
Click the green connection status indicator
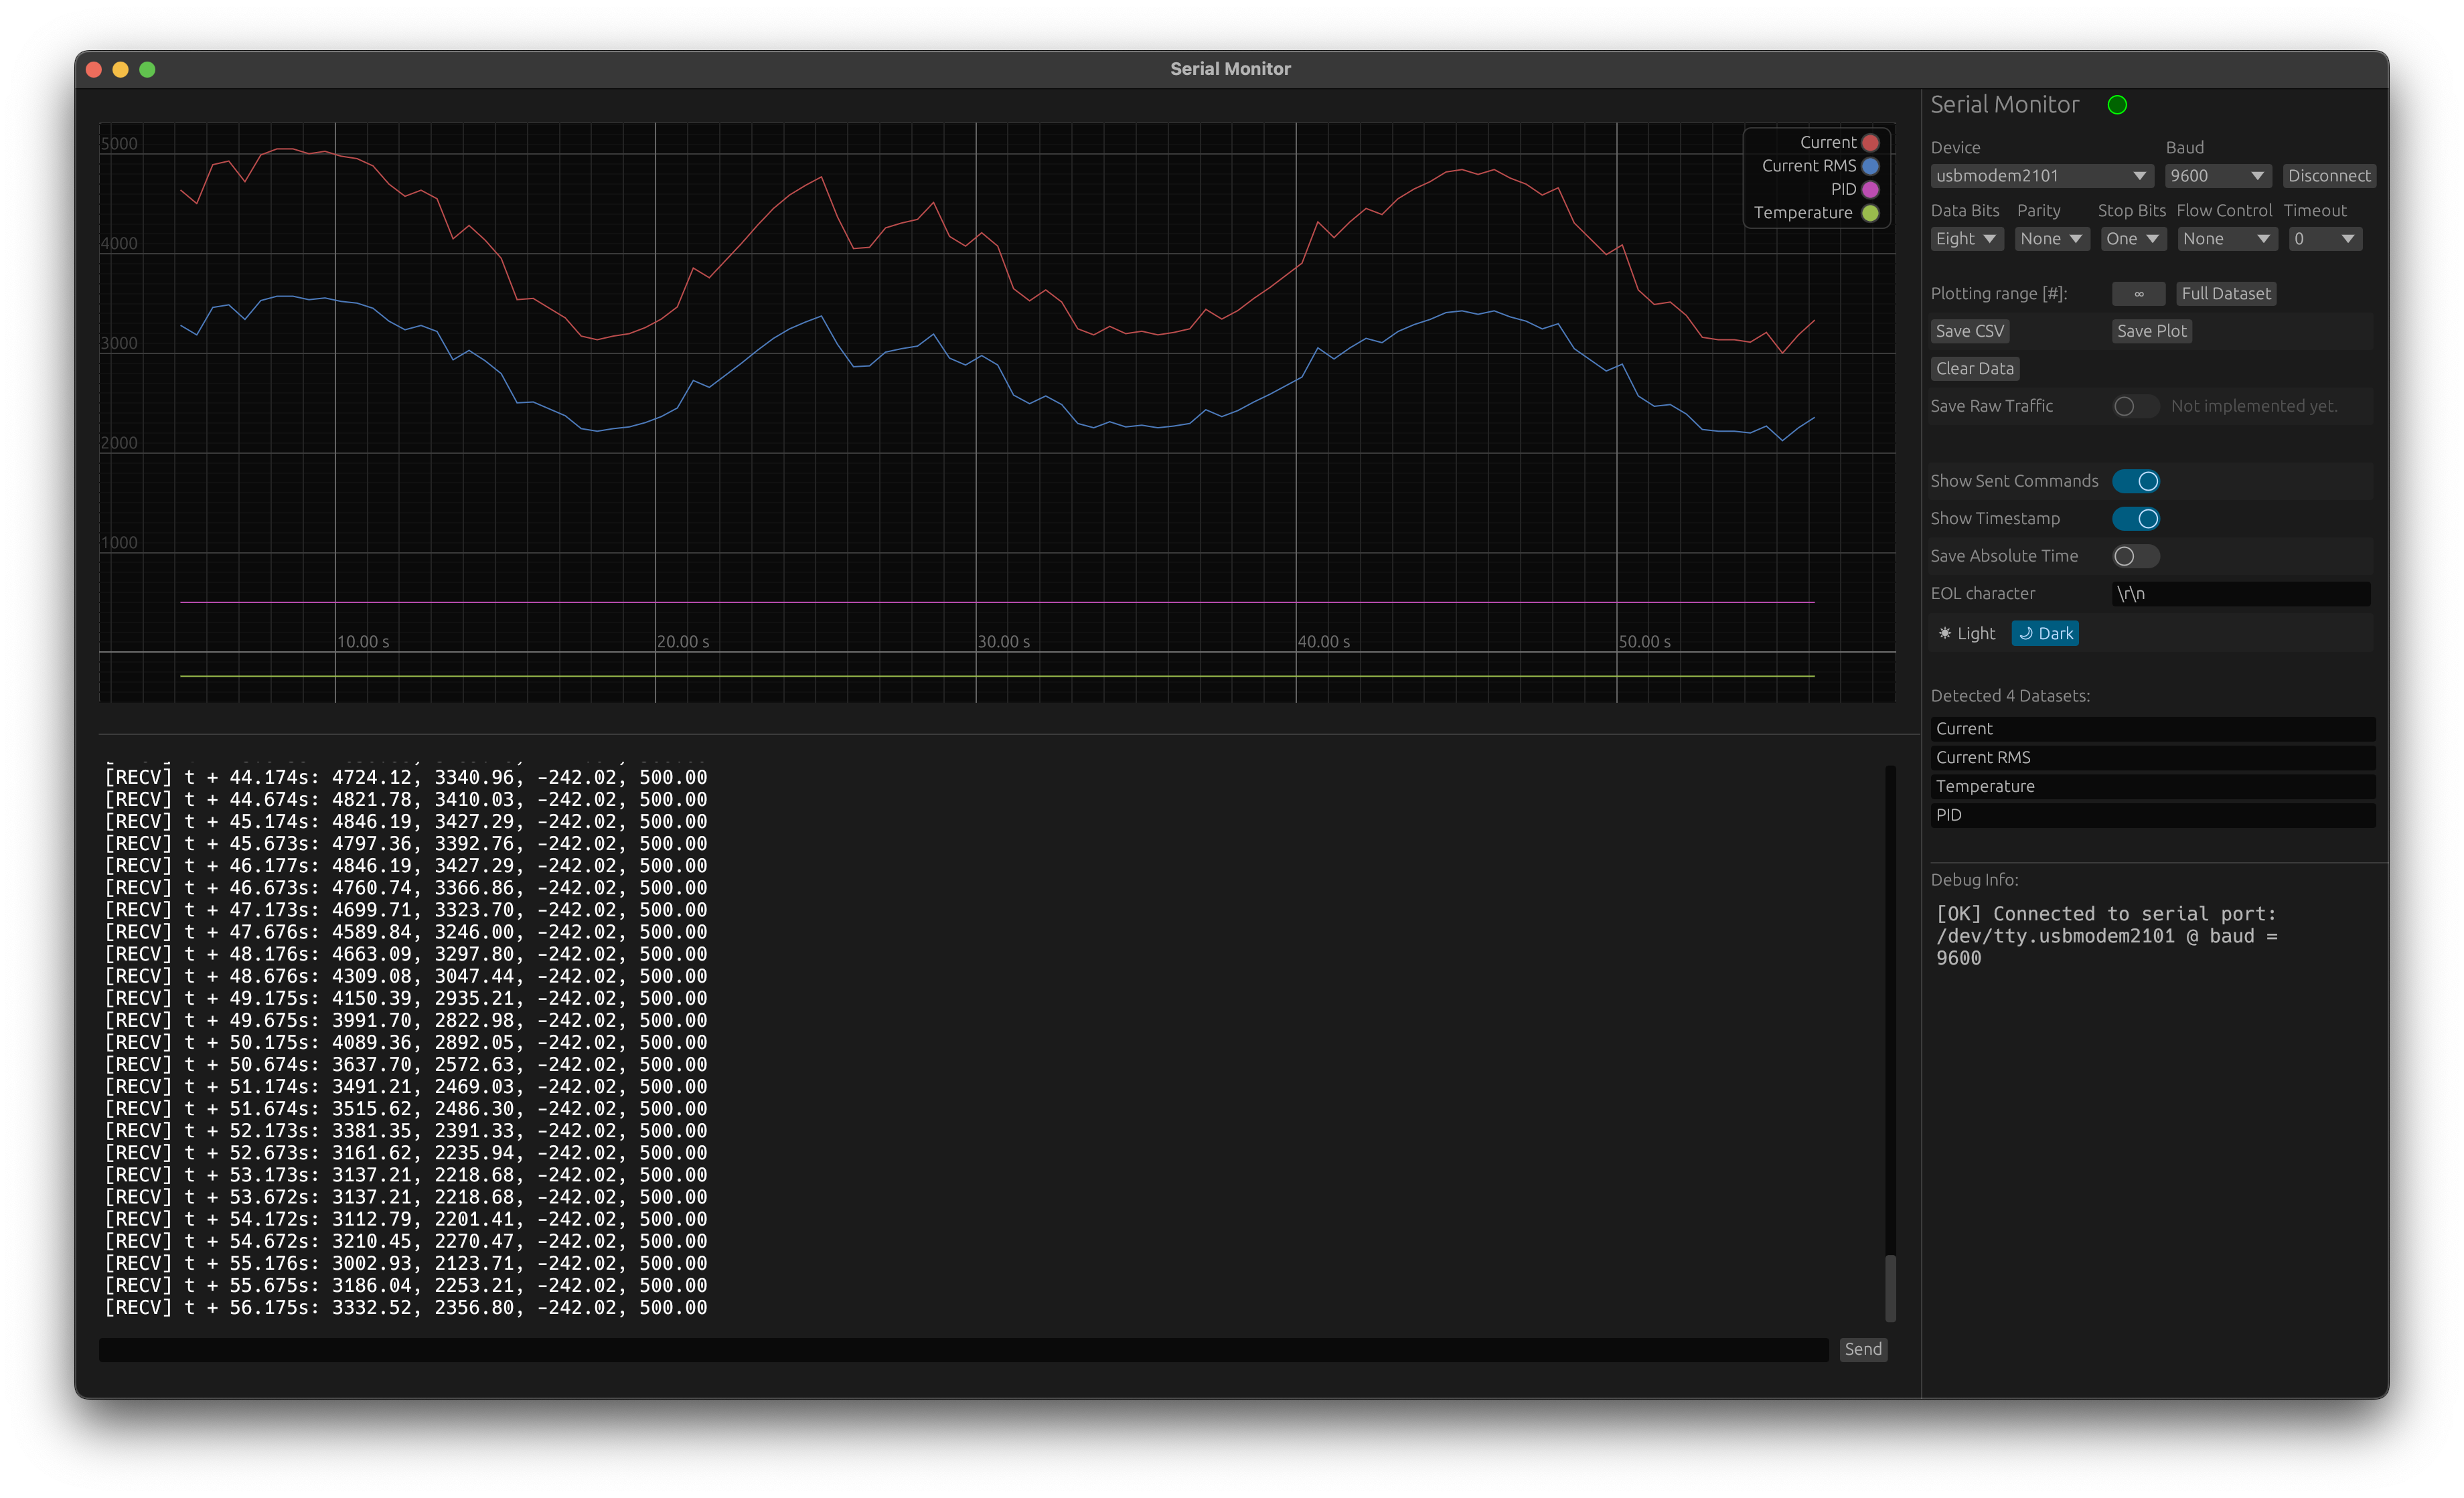click(x=2116, y=105)
